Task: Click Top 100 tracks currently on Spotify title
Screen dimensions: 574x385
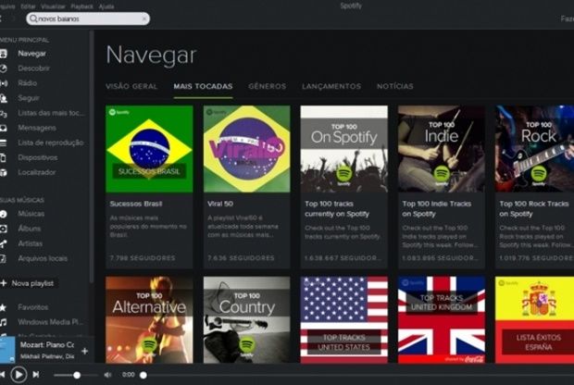Action: click(337, 209)
